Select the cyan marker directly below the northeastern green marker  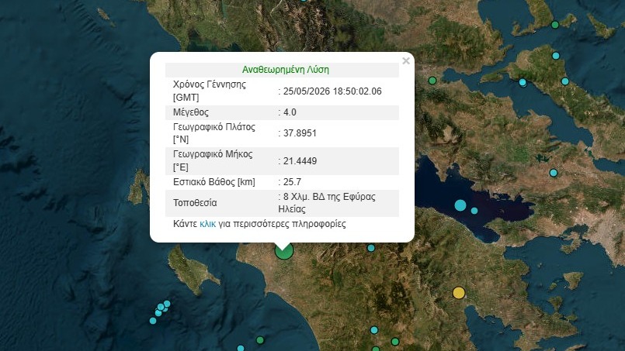tap(556, 56)
